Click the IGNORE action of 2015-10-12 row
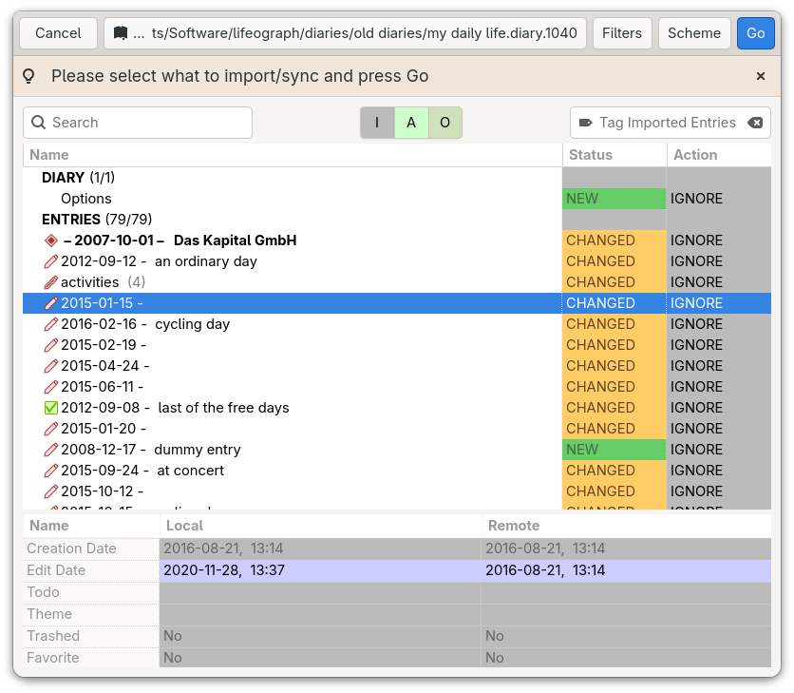This screenshot has height=693, width=794. coord(719,491)
